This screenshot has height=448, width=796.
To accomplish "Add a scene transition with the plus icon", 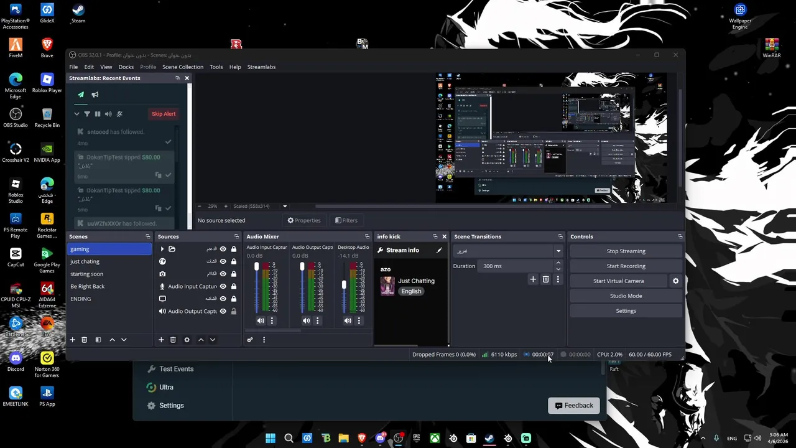I will point(533,280).
